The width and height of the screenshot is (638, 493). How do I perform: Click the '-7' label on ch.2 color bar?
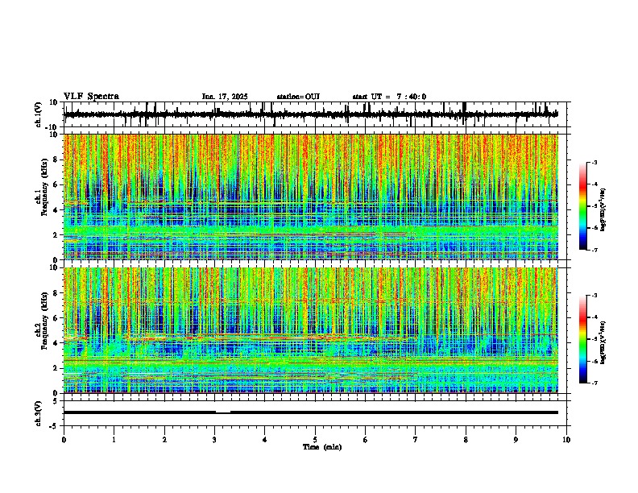pos(594,383)
